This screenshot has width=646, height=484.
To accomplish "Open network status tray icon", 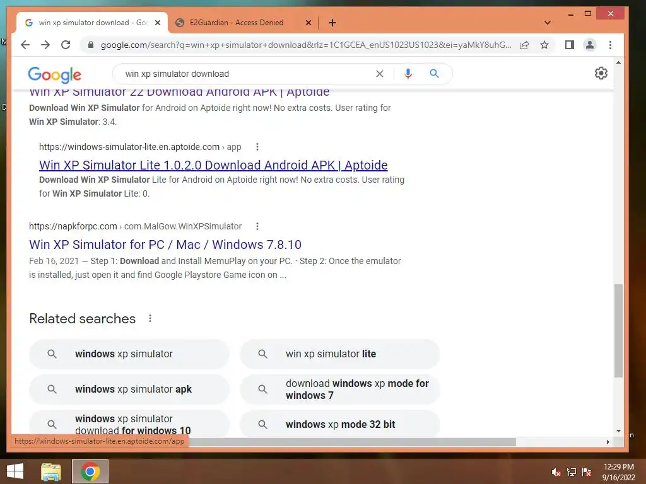I will [572, 472].
